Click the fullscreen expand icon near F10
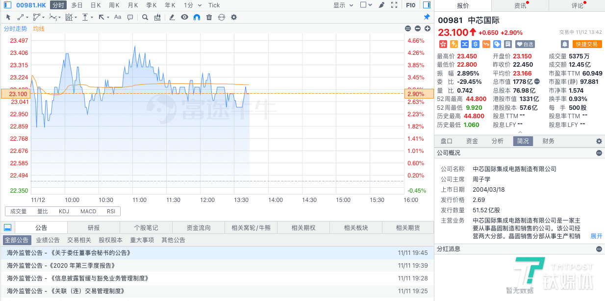Viewport: 605px width, 301px height. 394,5
